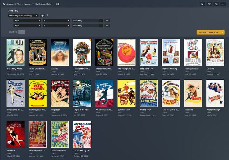The height and width of the screenshot is (160, 229).
Task: Open the Brigadoon poster
Action: [x=60, y=93]
